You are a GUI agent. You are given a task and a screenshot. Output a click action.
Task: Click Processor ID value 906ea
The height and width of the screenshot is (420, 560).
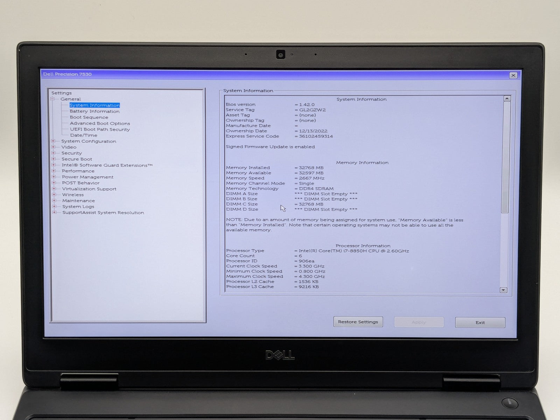click(x=307, y=261)
